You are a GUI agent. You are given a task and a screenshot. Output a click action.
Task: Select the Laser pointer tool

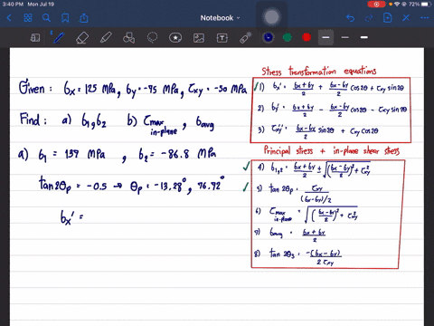point(245,38)
